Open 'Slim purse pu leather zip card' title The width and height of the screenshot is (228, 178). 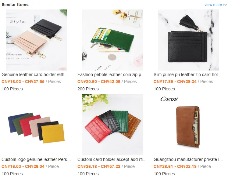[187, 74]
